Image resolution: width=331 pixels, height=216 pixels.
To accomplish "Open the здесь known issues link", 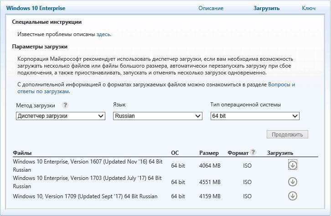I will click(x=103, y=34).
